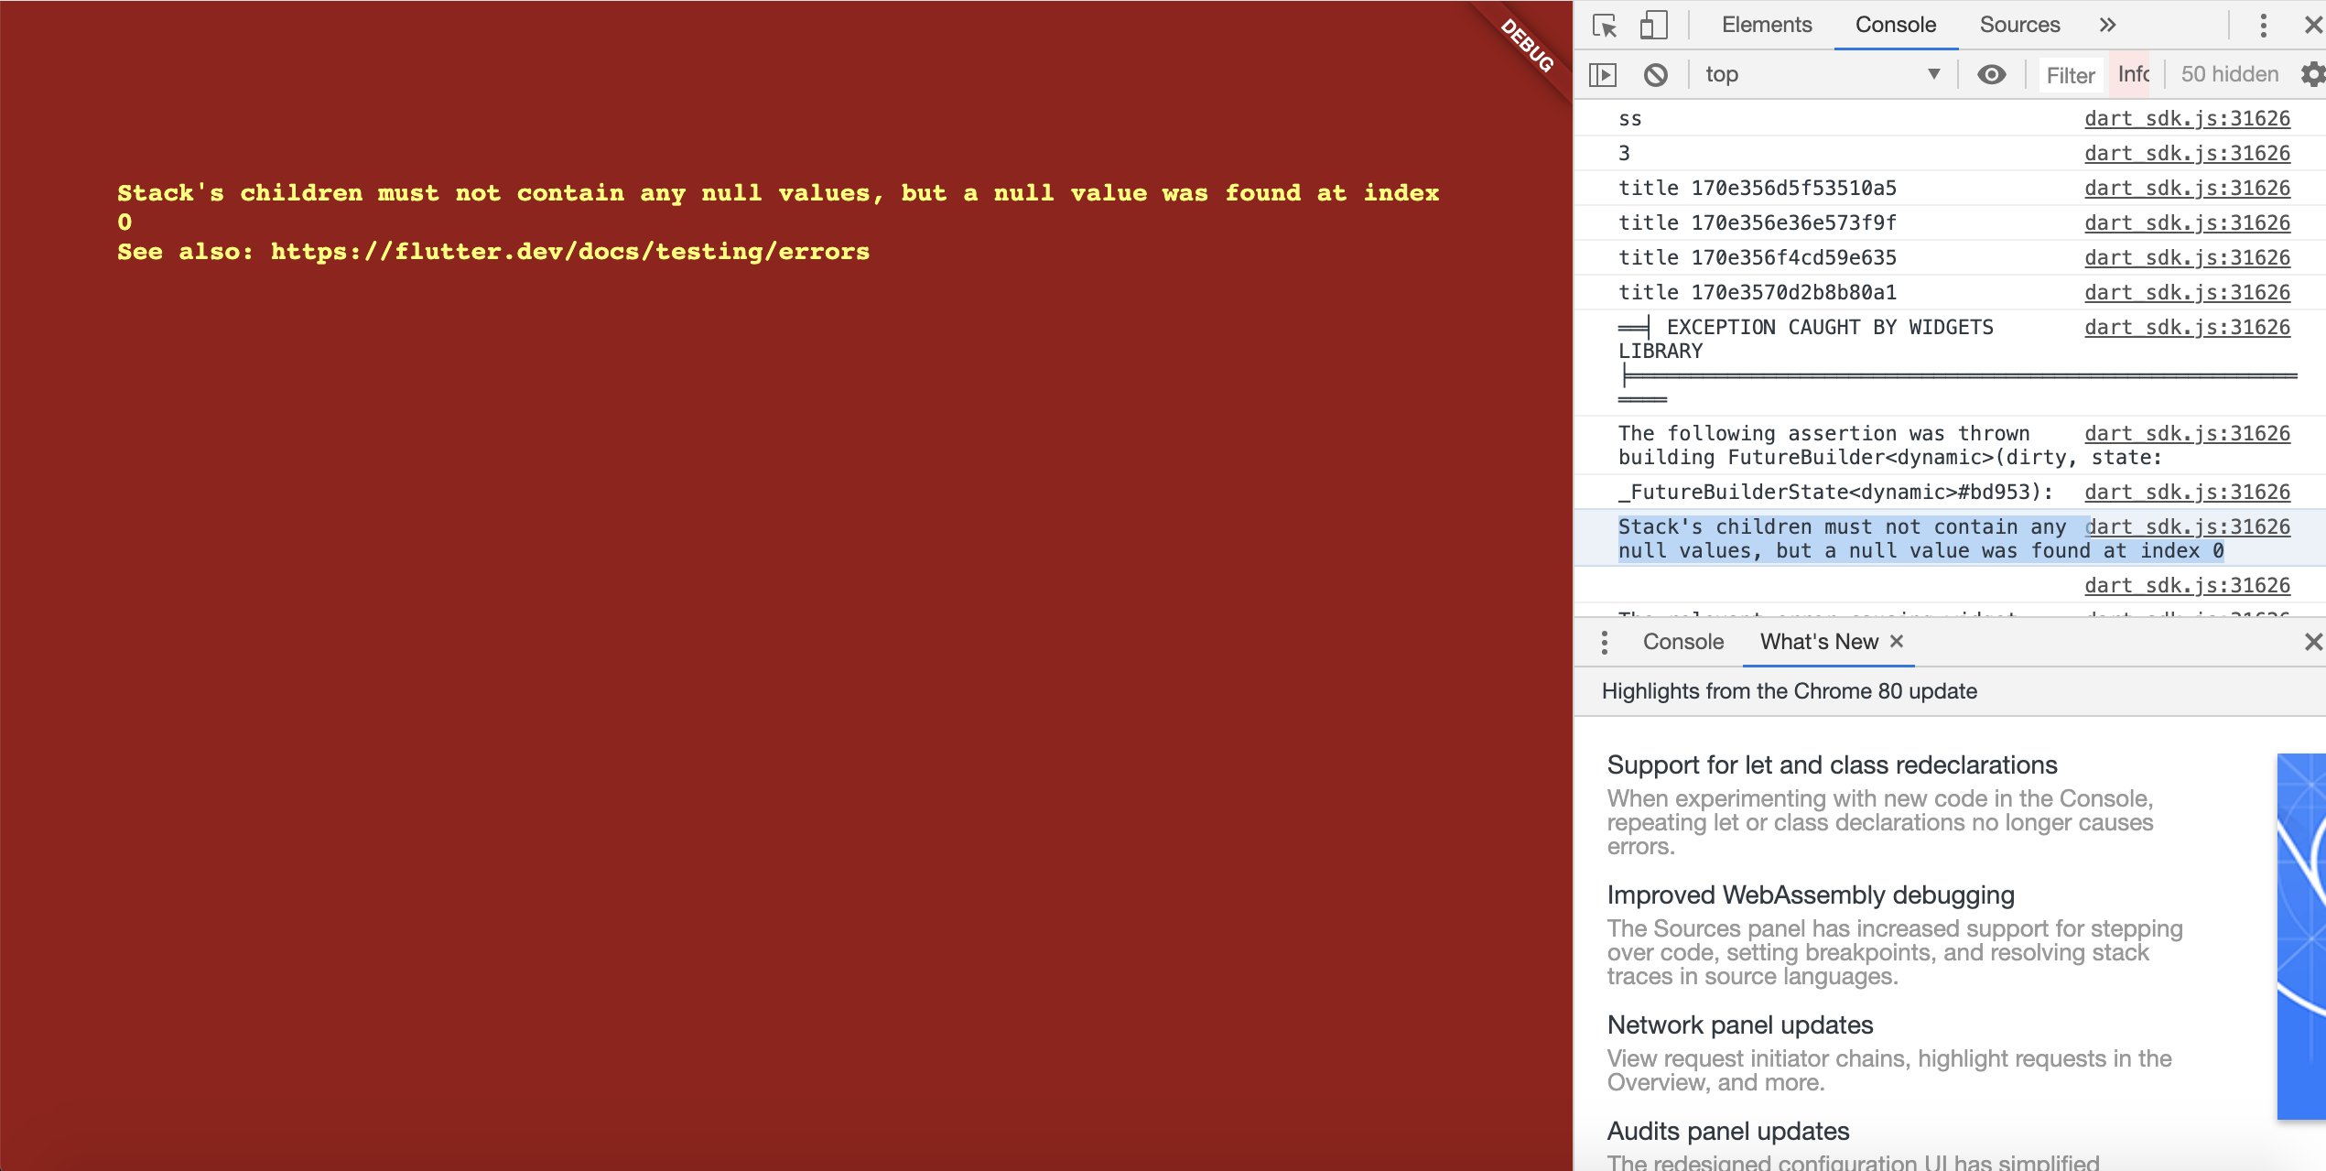Select the log line title 170e356e36e573f9f
Screen dimensions: 2326x1171
tap(1757, 222)
